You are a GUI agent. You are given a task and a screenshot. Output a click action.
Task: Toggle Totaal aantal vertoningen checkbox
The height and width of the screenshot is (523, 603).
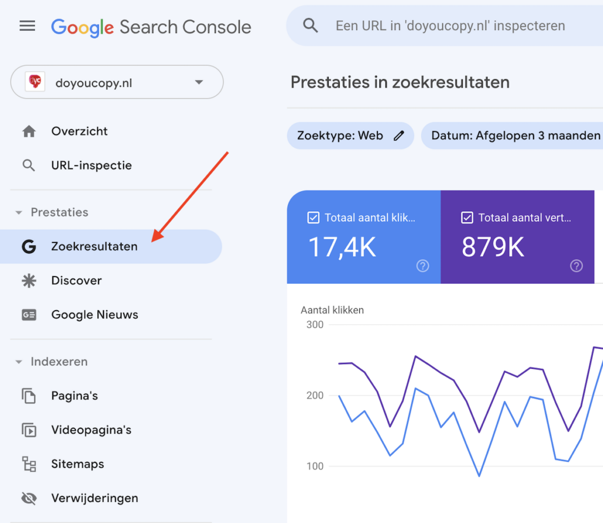(467, 218)
